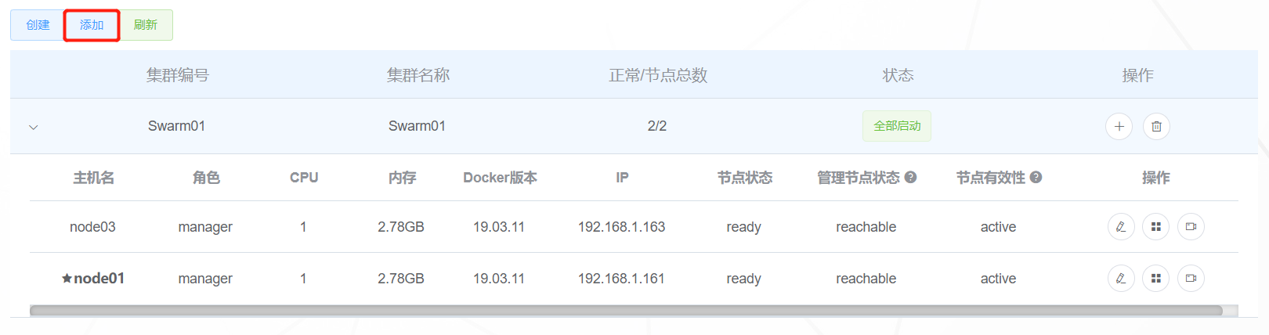The image size is (1269, 335).
Task: Select the node03 hostname cell
Action: 92,227
